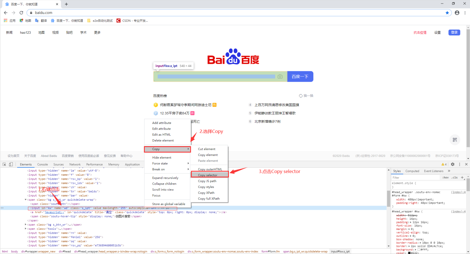Open DevTools settings gear
470x254 pixels.
click(x=453, y=164)
